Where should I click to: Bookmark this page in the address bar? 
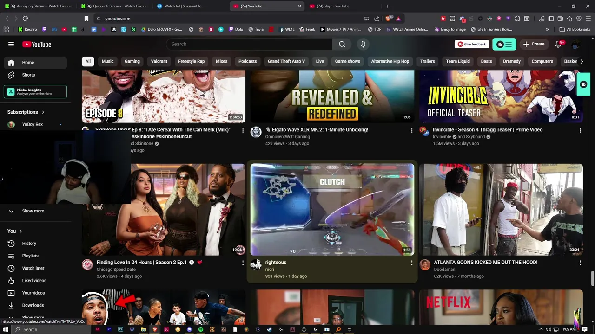[86, 19]
